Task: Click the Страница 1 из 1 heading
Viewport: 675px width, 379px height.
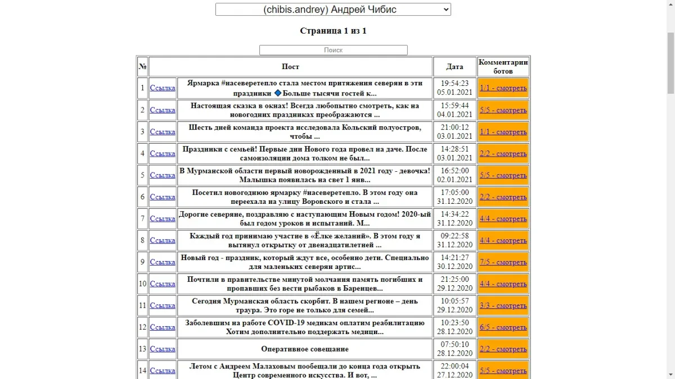Action: pos(333,31)
